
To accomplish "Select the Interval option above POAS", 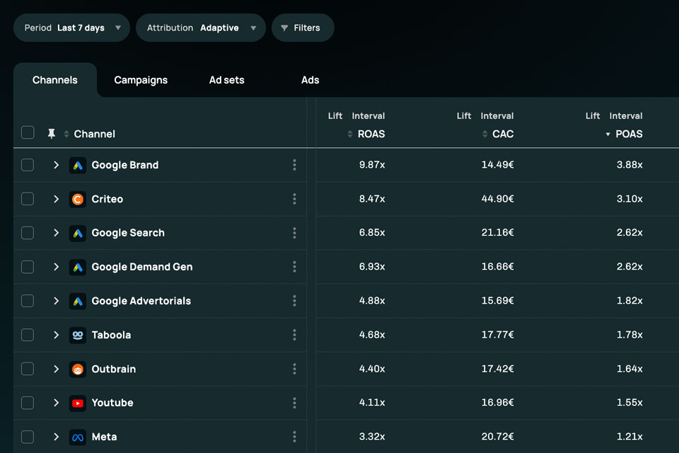I will pos(626,116).
